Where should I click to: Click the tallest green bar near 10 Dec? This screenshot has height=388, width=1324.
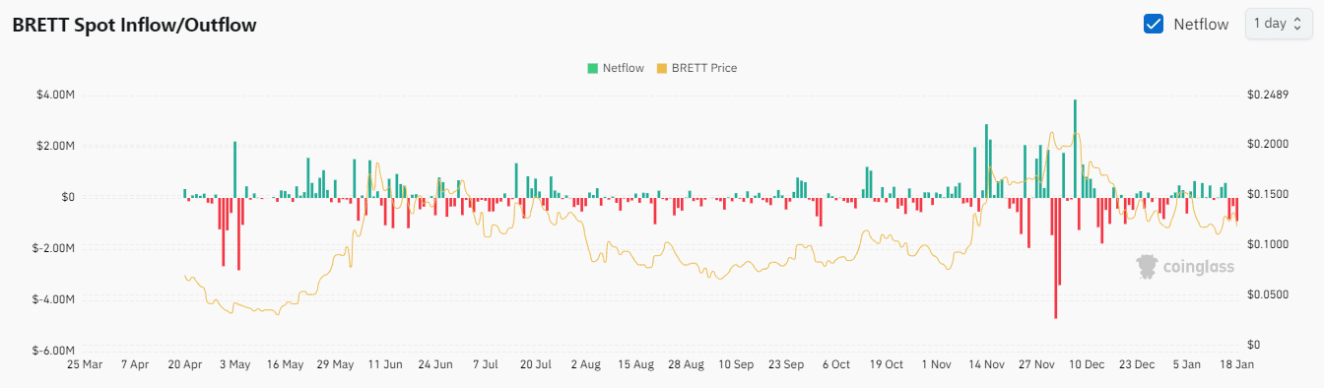(x=1075, y=148)
